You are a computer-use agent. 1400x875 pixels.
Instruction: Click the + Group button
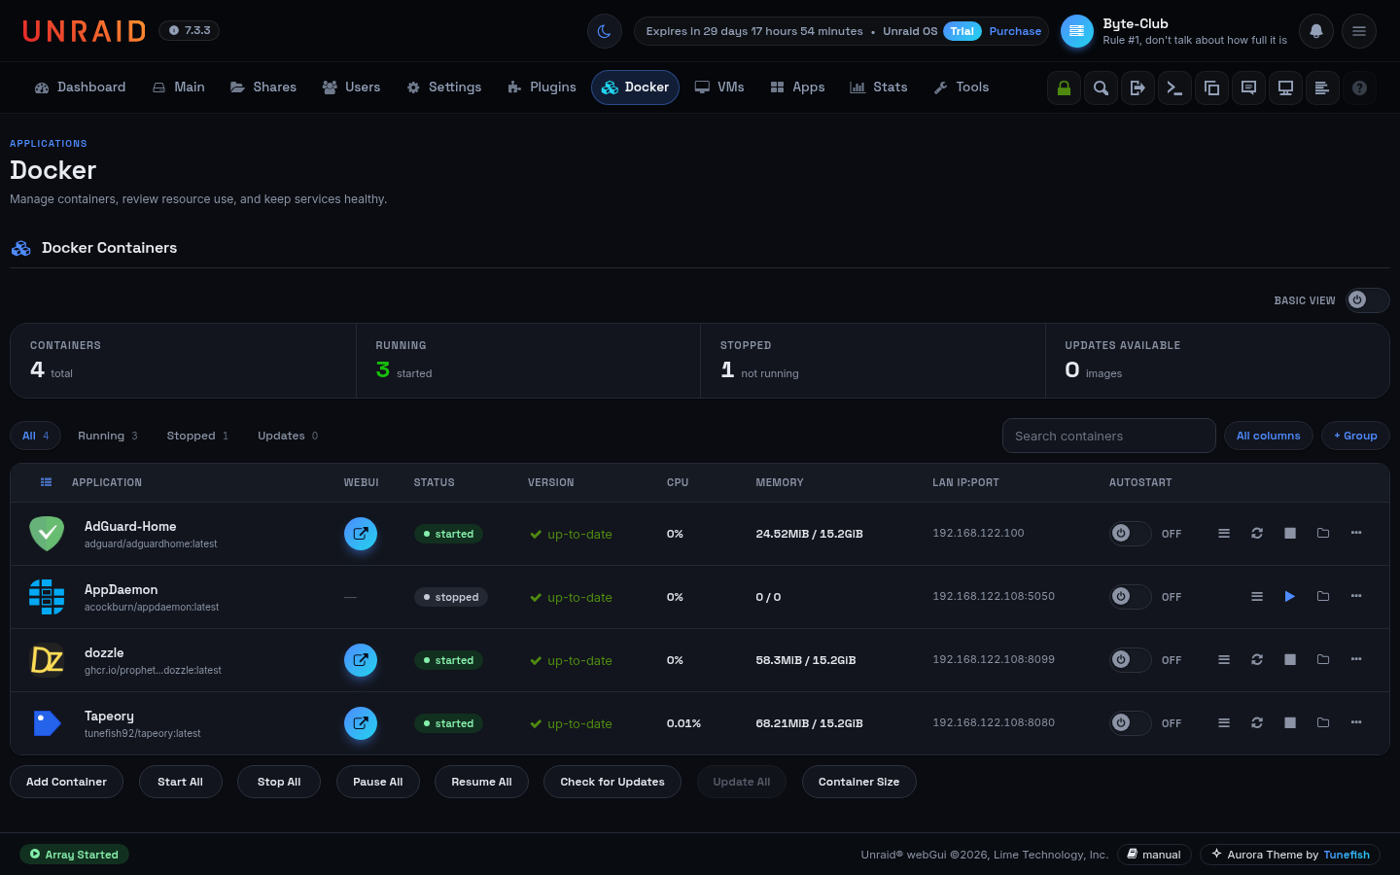(x=1355, y=436)
